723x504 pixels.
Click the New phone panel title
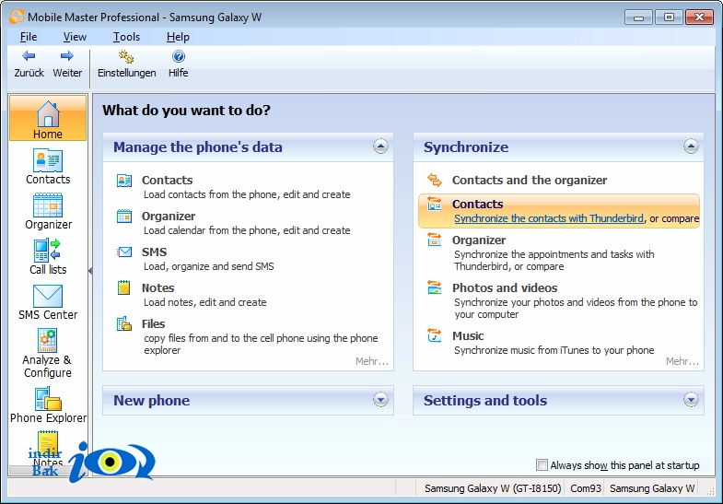[x=151, y=400]
